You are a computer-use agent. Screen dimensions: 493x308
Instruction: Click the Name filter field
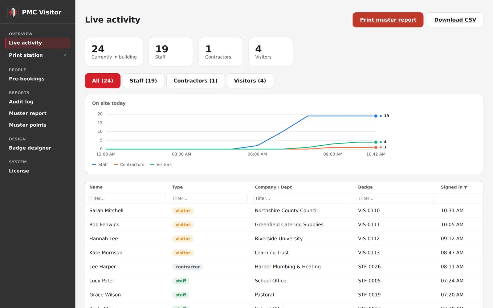[x=127, y=198]
